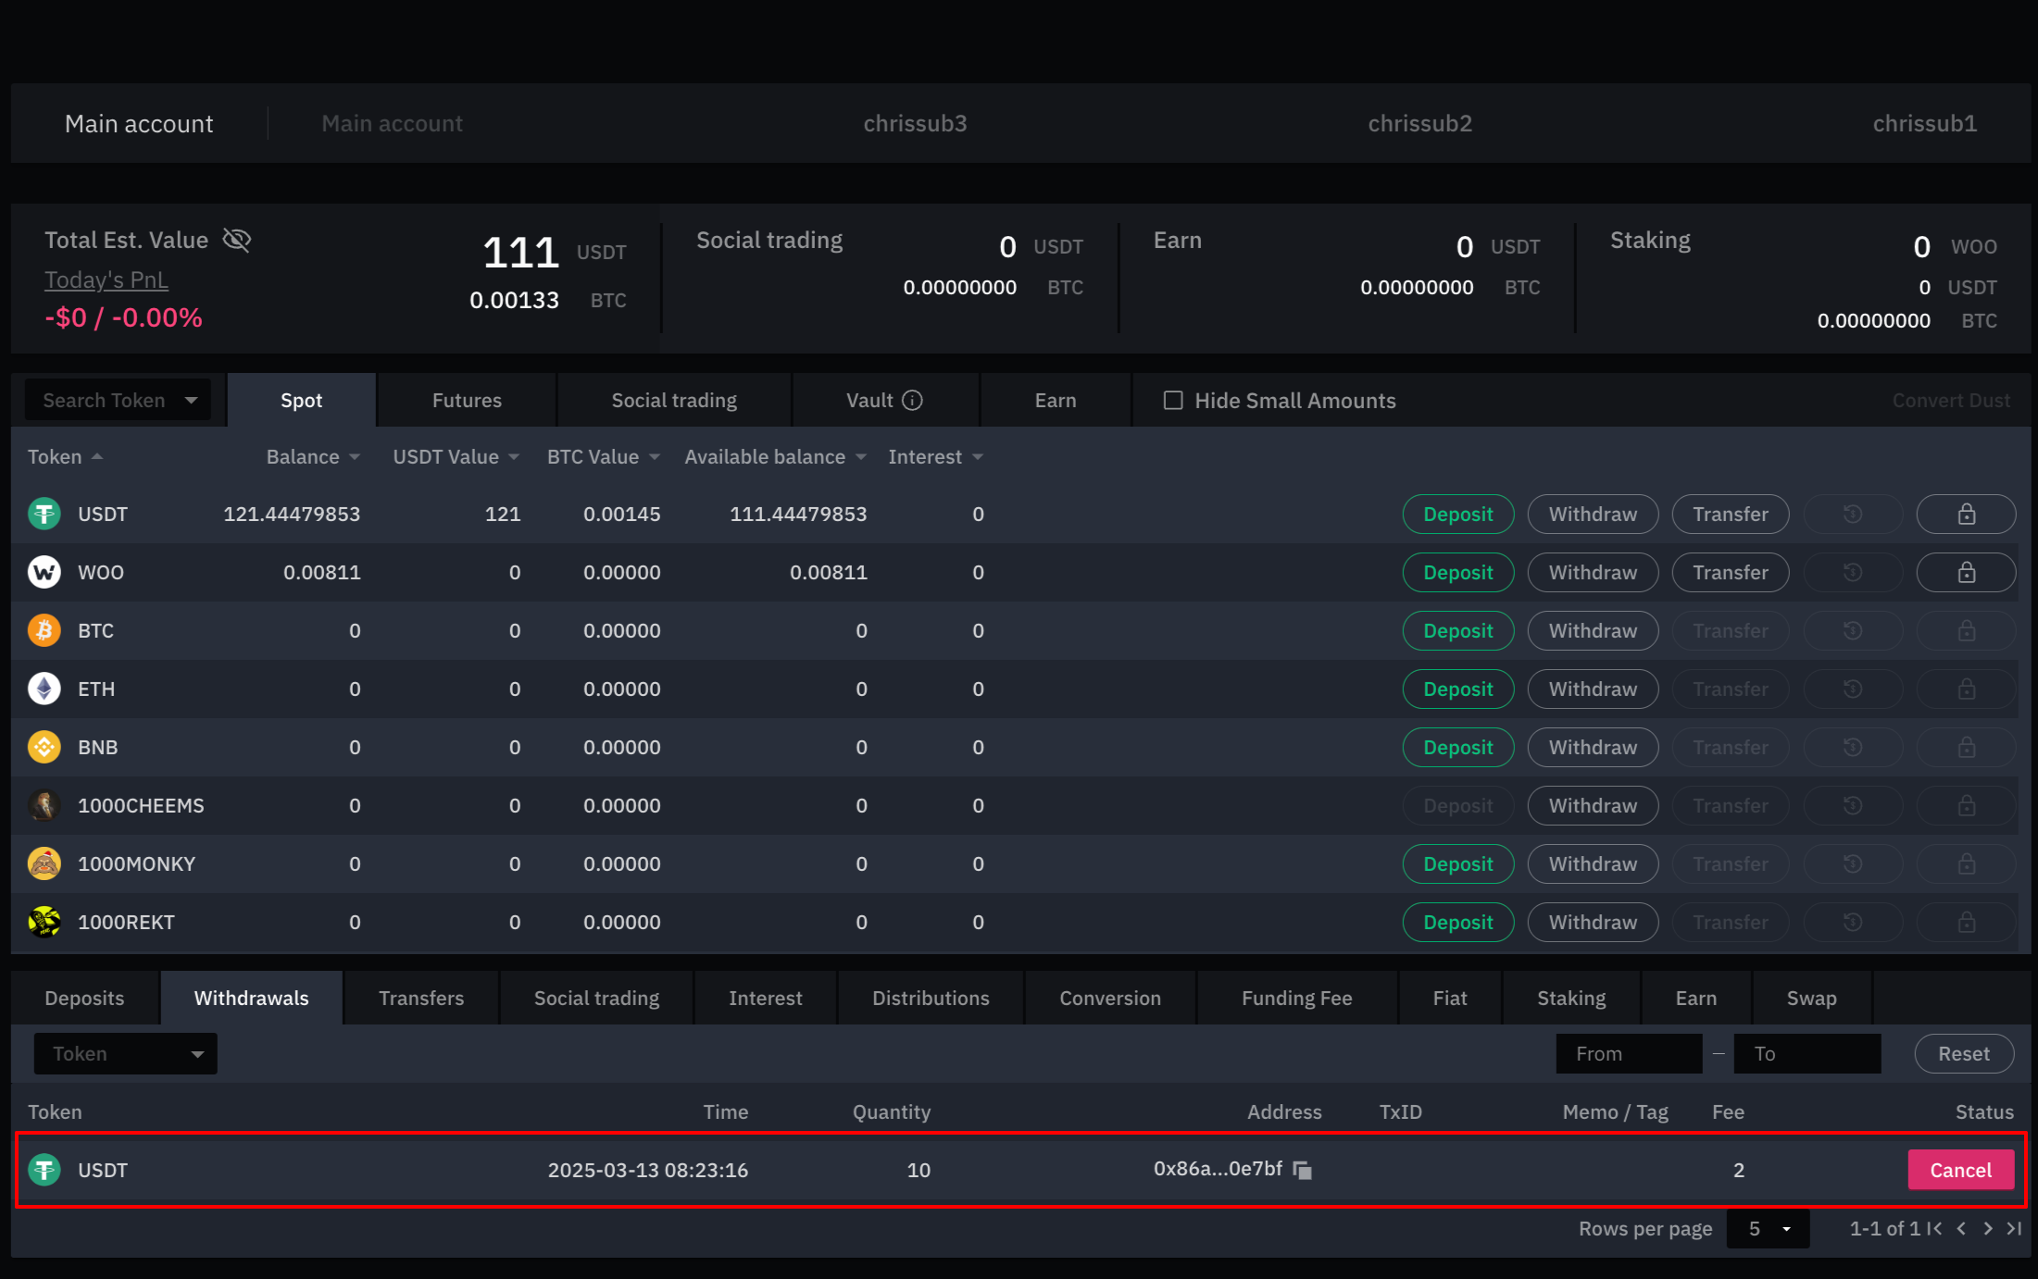
Task: Click the history icon in the USDT row
Action: pos(1853,515)
